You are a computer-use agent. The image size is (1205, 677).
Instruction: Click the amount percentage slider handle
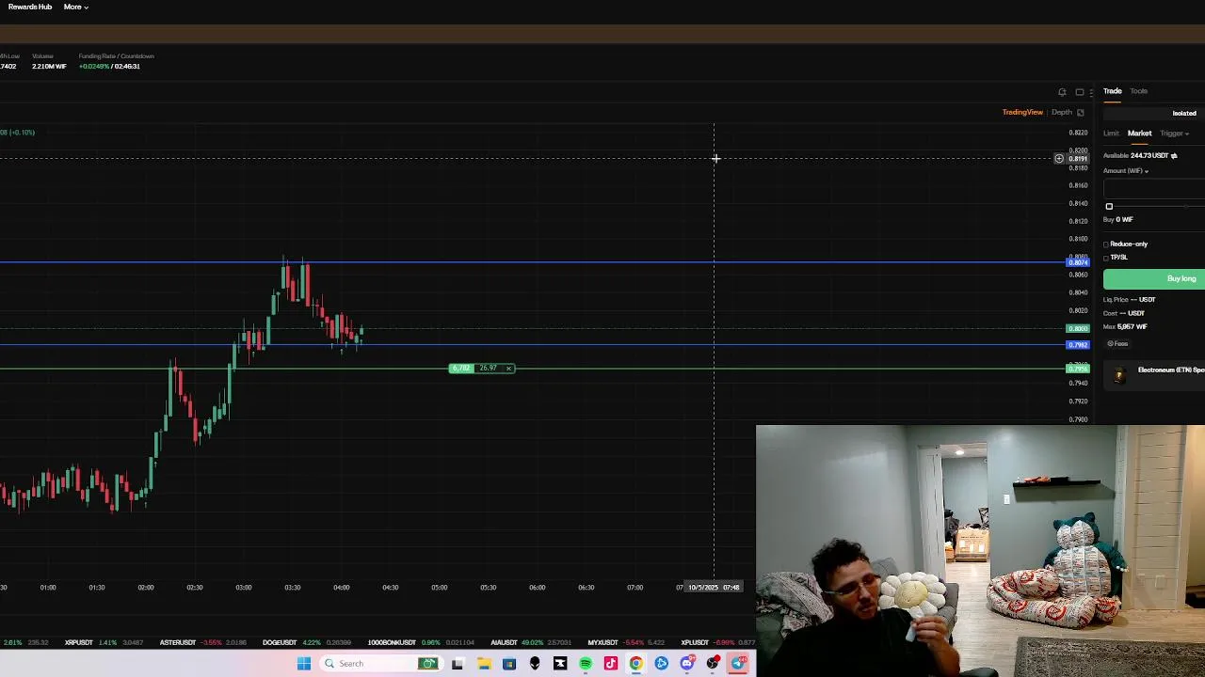point(1109,207)
